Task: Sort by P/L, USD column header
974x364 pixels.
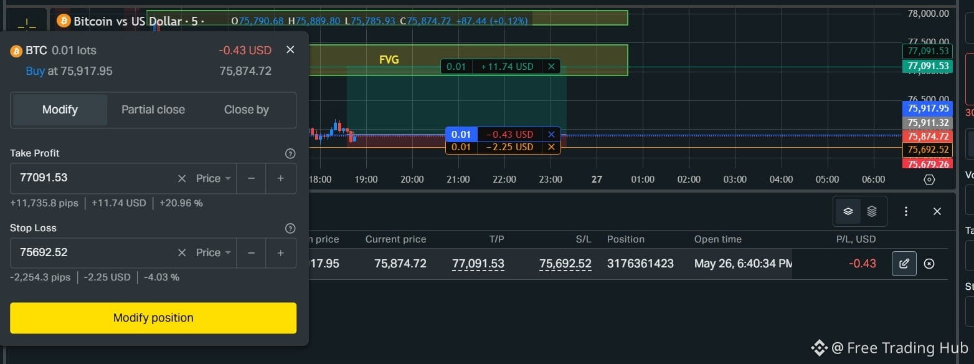Action: pyautogui.click(x=856, y=239)
